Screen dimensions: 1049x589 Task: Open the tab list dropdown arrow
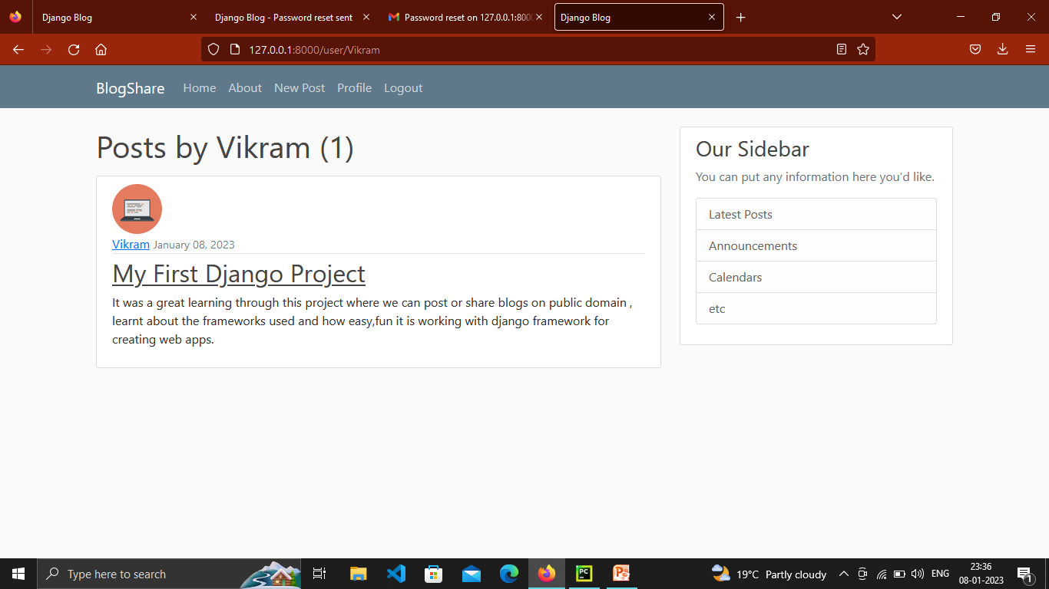[x=896, y=16]
